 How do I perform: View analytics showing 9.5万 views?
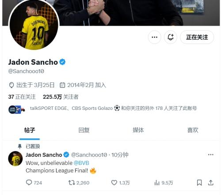(164, 183)
